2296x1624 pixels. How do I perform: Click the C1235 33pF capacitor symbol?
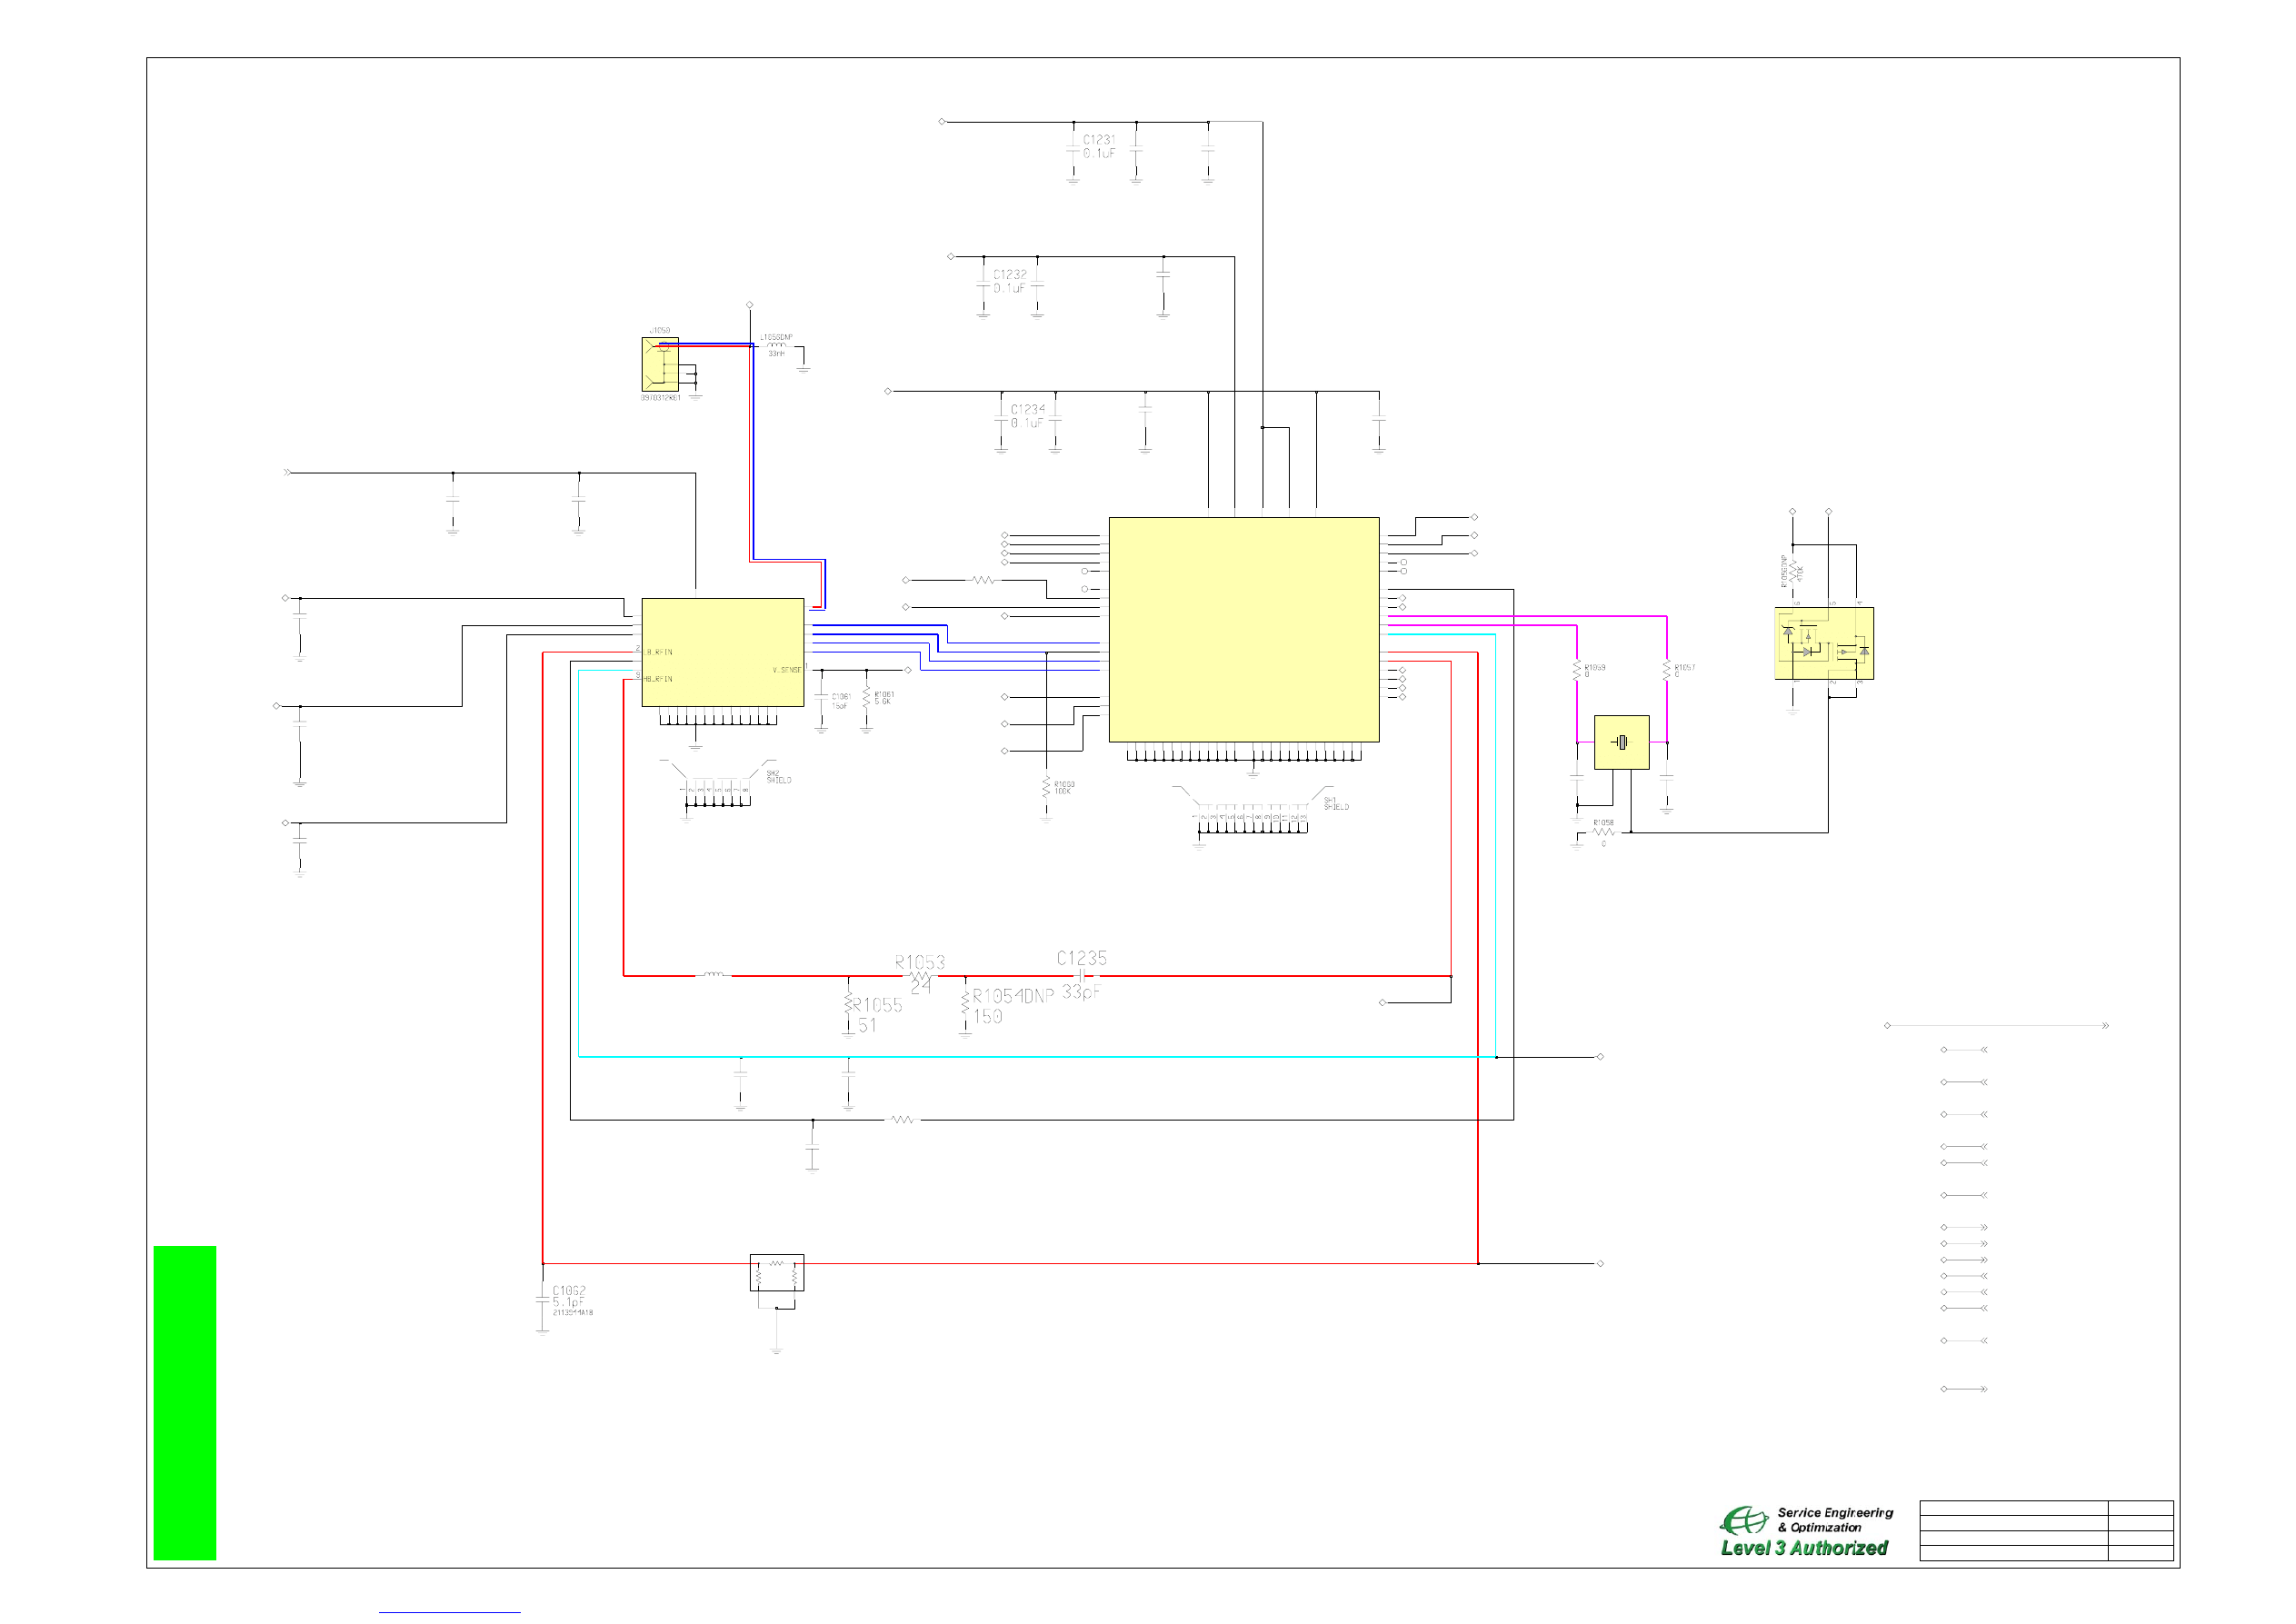pos(1080,975)
